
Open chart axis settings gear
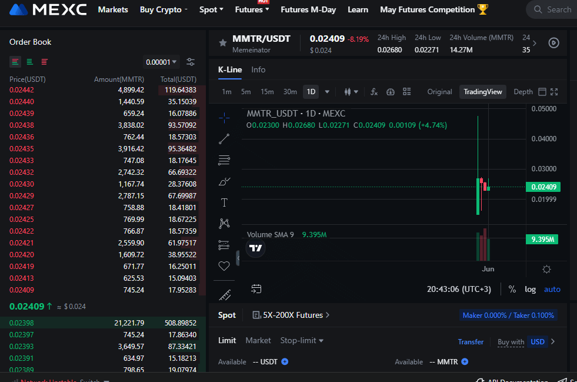pos(546,269)
